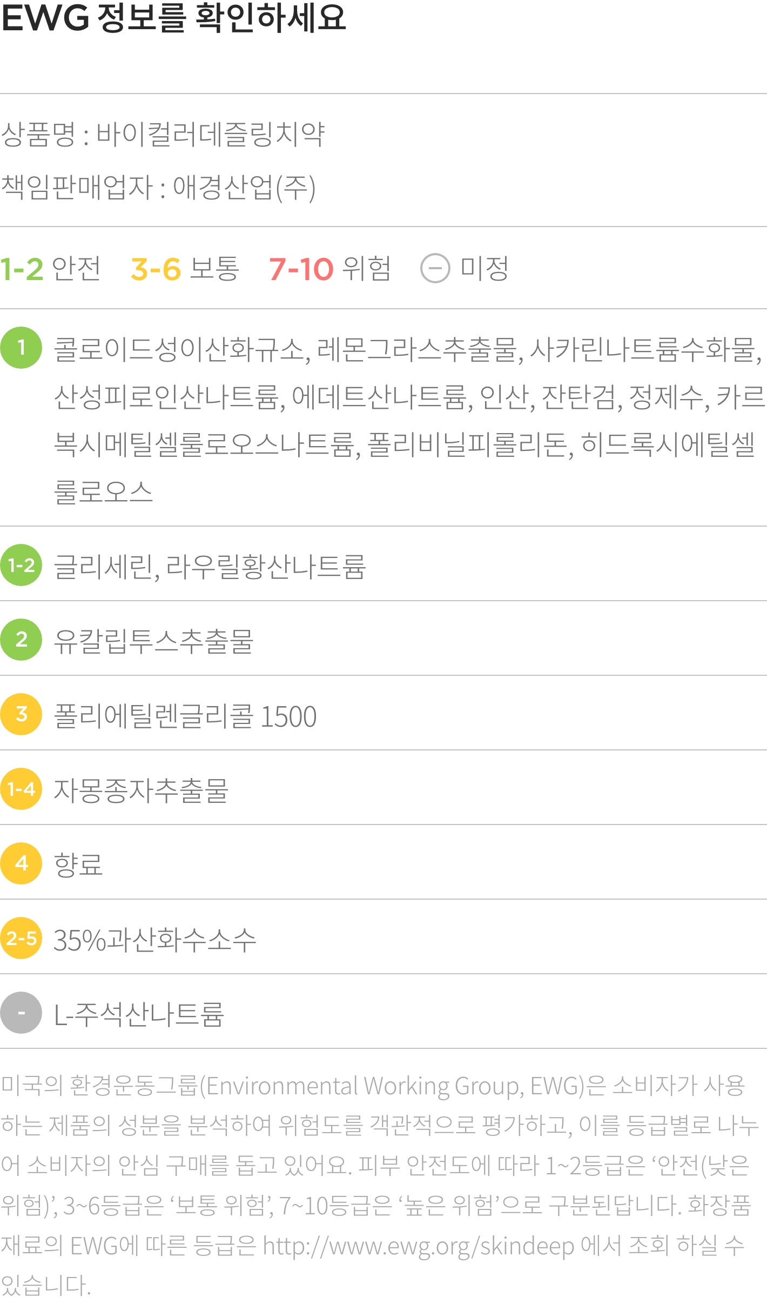Click the EWG 정보를 확인하세요 heading
Screen dimensions: 767x1303
pos(173,18)
